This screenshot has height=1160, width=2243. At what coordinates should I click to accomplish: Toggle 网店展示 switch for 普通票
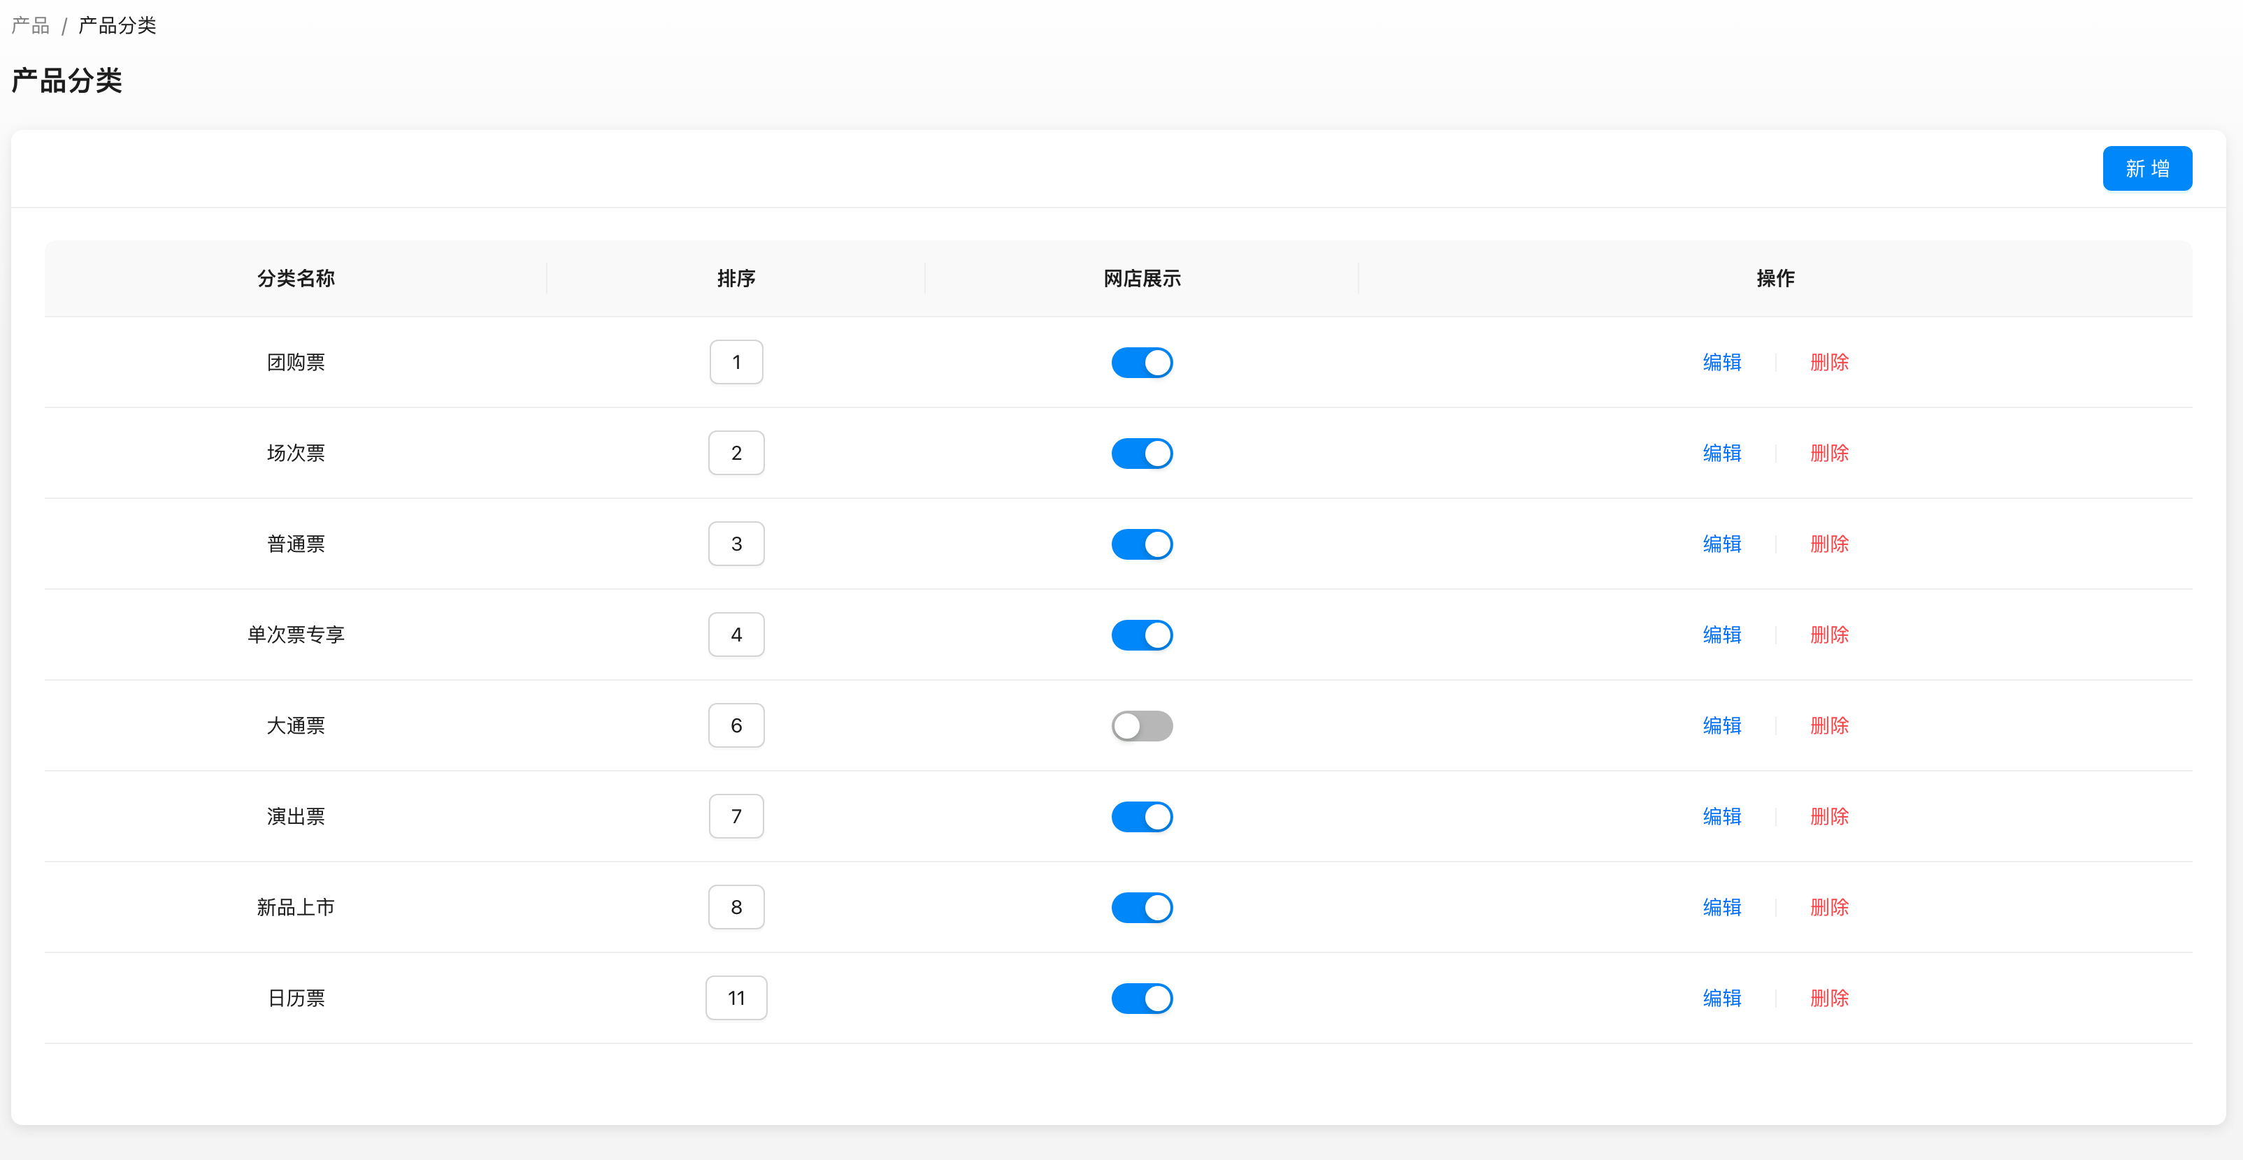(x=1142, y=544)
